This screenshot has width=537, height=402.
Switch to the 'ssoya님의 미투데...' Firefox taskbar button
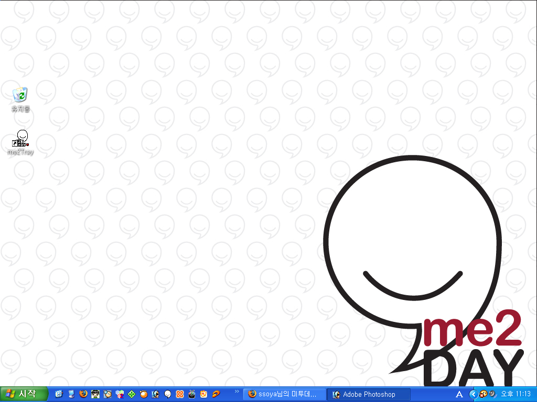pyautogui.click(x=285, y=394)
